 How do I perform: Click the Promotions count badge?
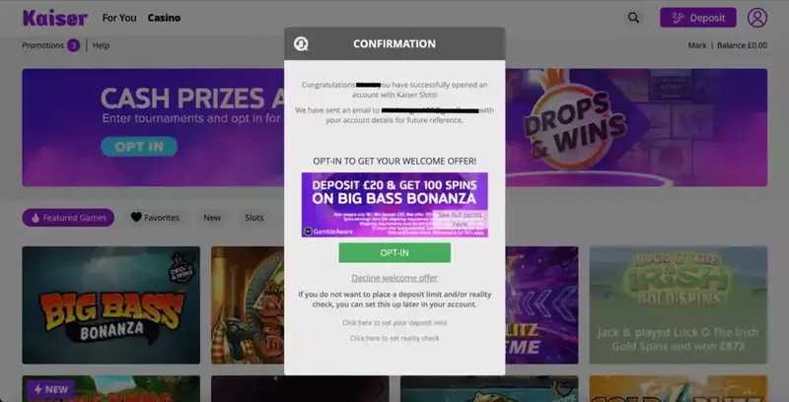click(x=73, y=45)
